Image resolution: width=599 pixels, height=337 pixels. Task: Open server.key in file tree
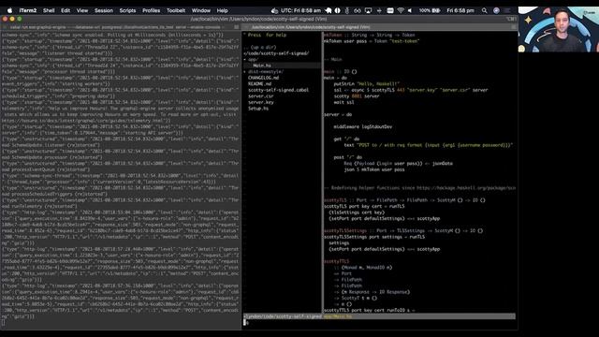pos(260,102)
